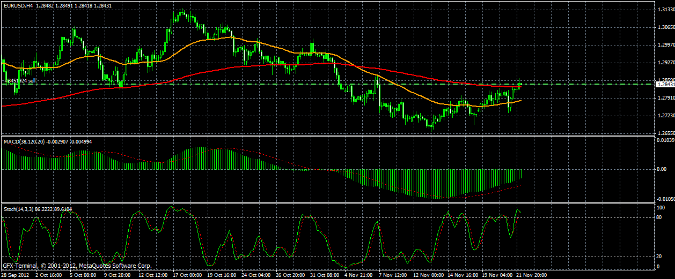Click the #8451924 sell order label
This screenshot has height=279, width=675.
[x=20, y=81]
